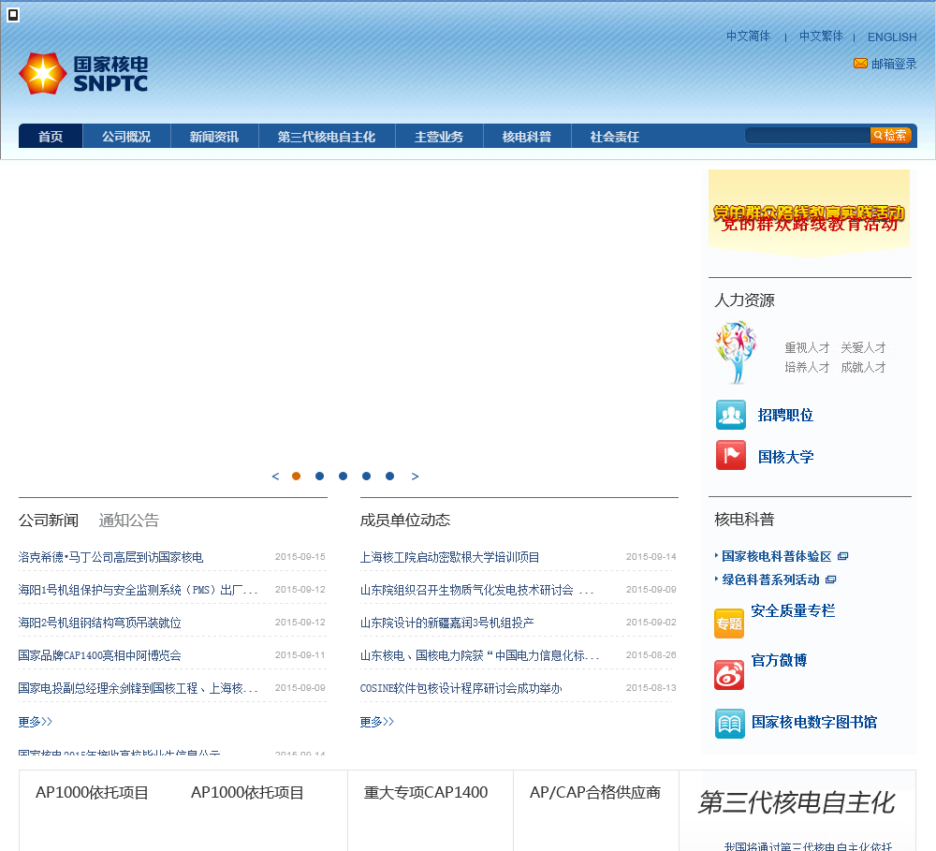Viewport: 936px width, 851px height.
Task: Click the digital library book icon
Action: click(x=729, y=723)
